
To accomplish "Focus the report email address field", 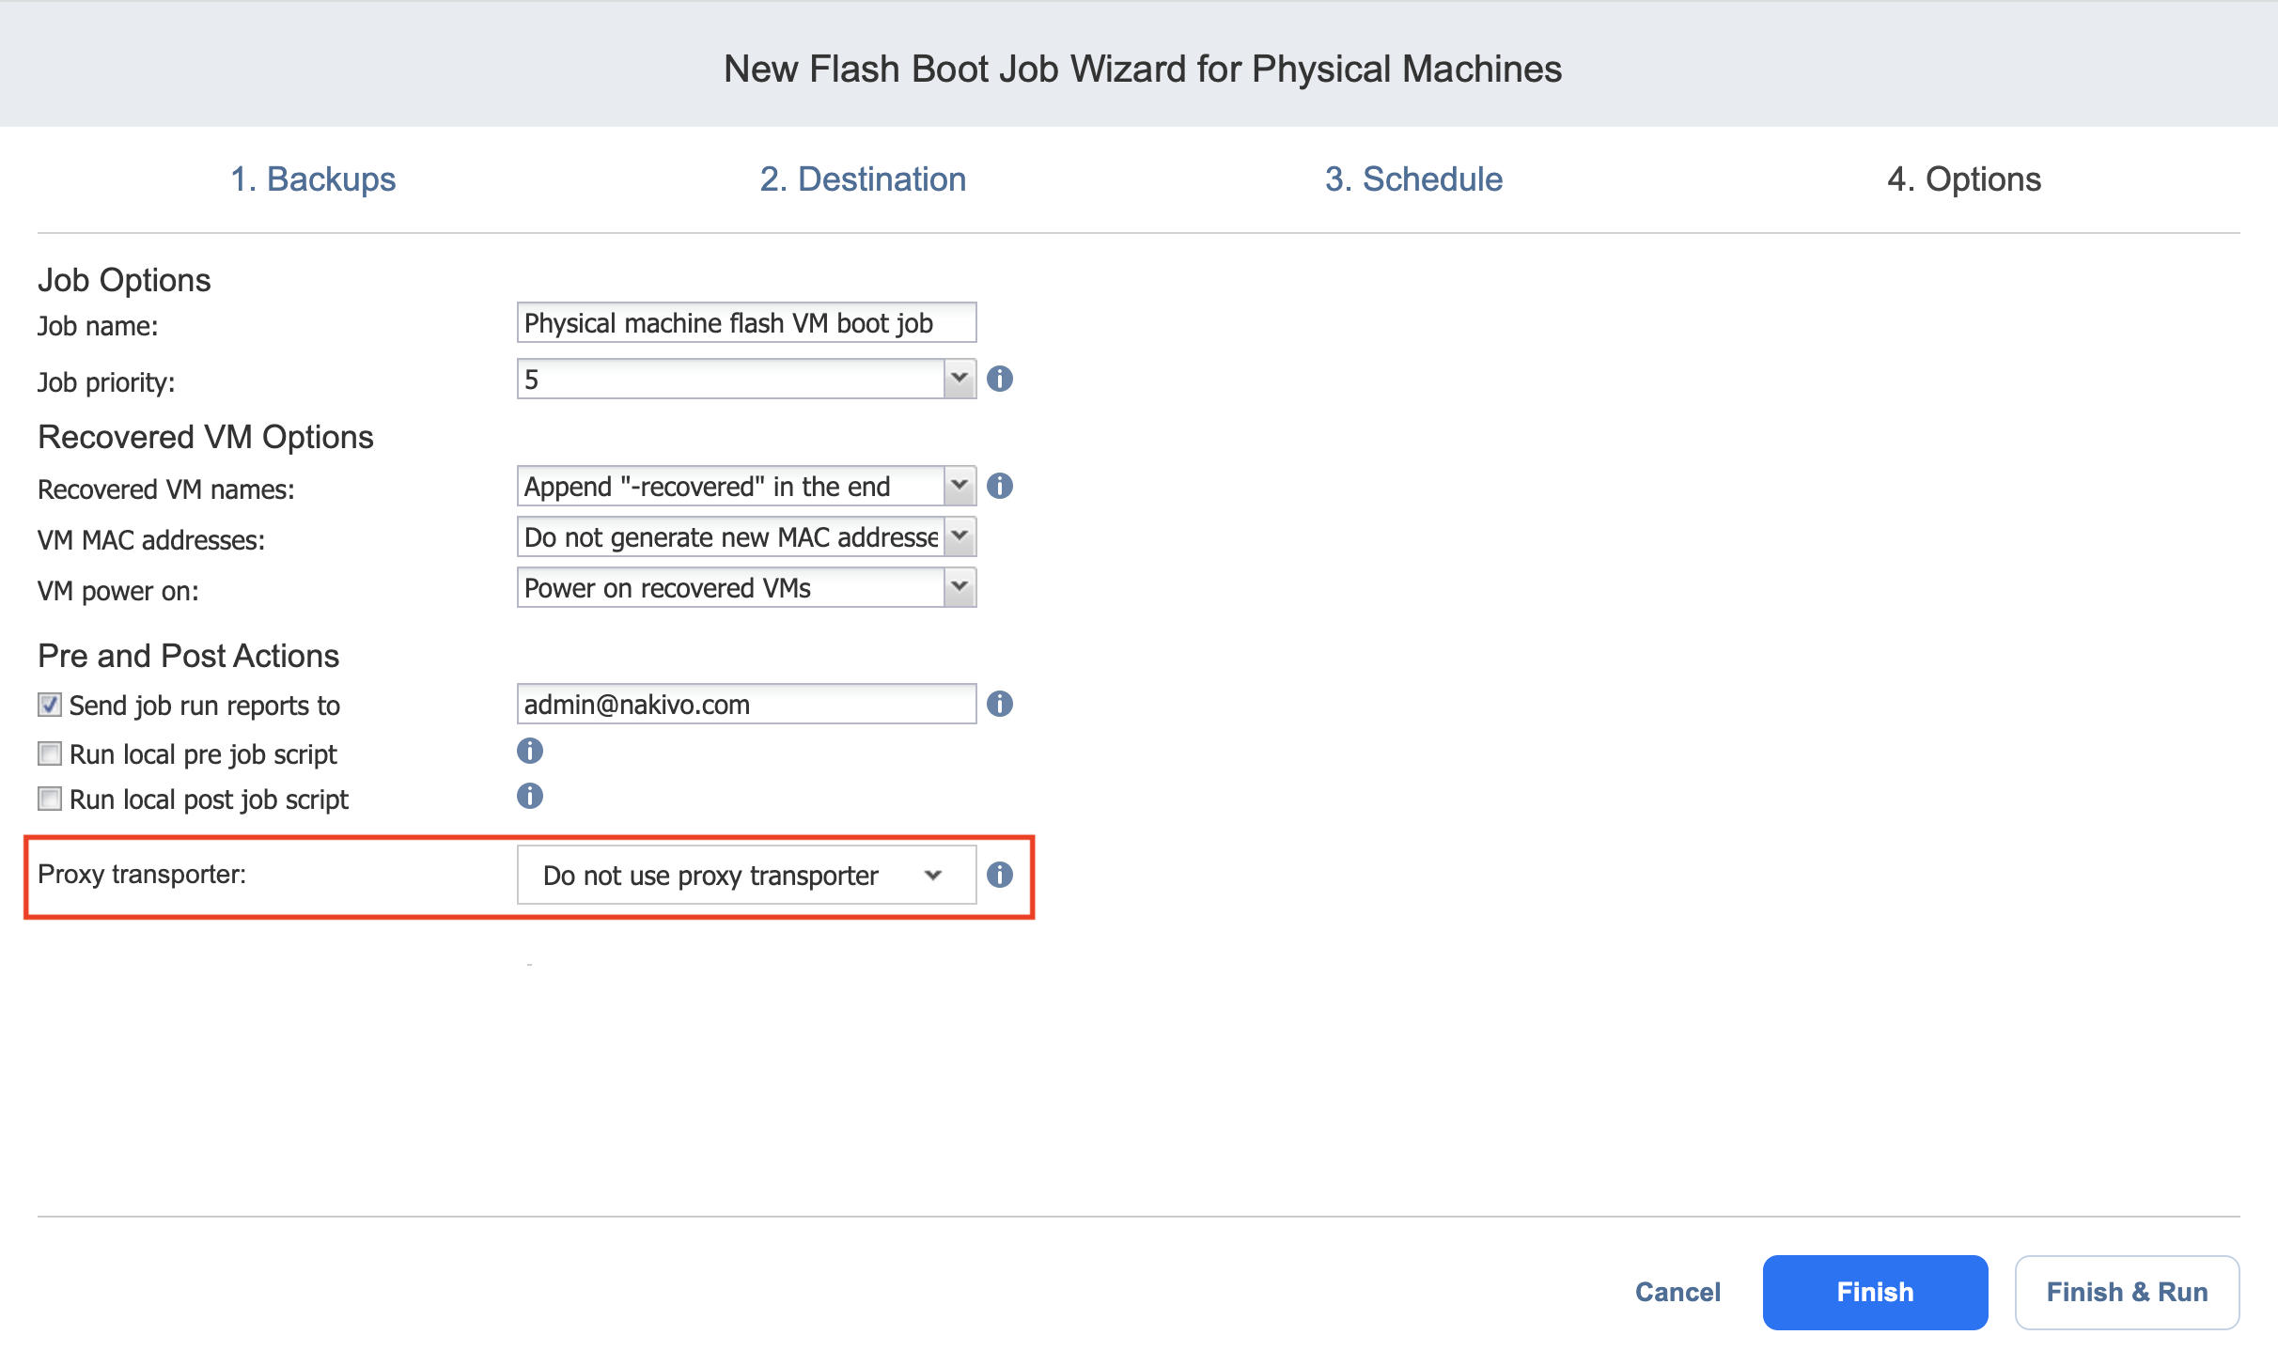I will [746, 704].
